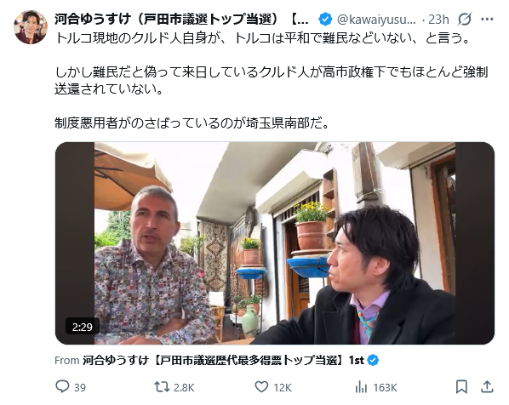Click the 2.8K repost count
This screenshot has height=405, width=509.
coord(184,387)
